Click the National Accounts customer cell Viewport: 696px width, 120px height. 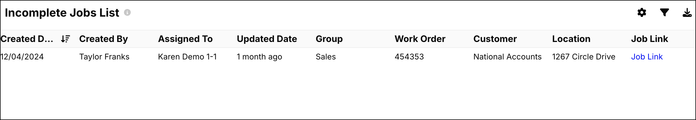507,57
